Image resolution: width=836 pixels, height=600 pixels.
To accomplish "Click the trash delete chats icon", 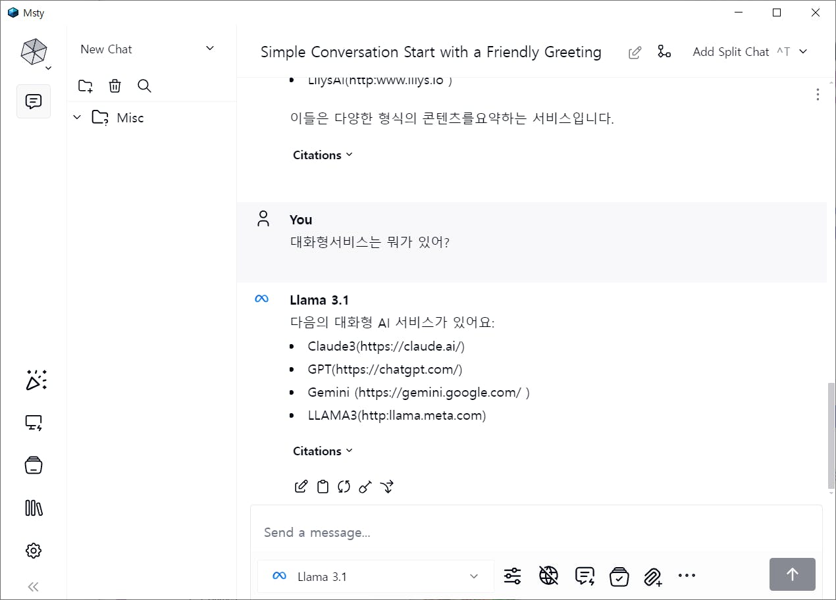I will [115, 86].
